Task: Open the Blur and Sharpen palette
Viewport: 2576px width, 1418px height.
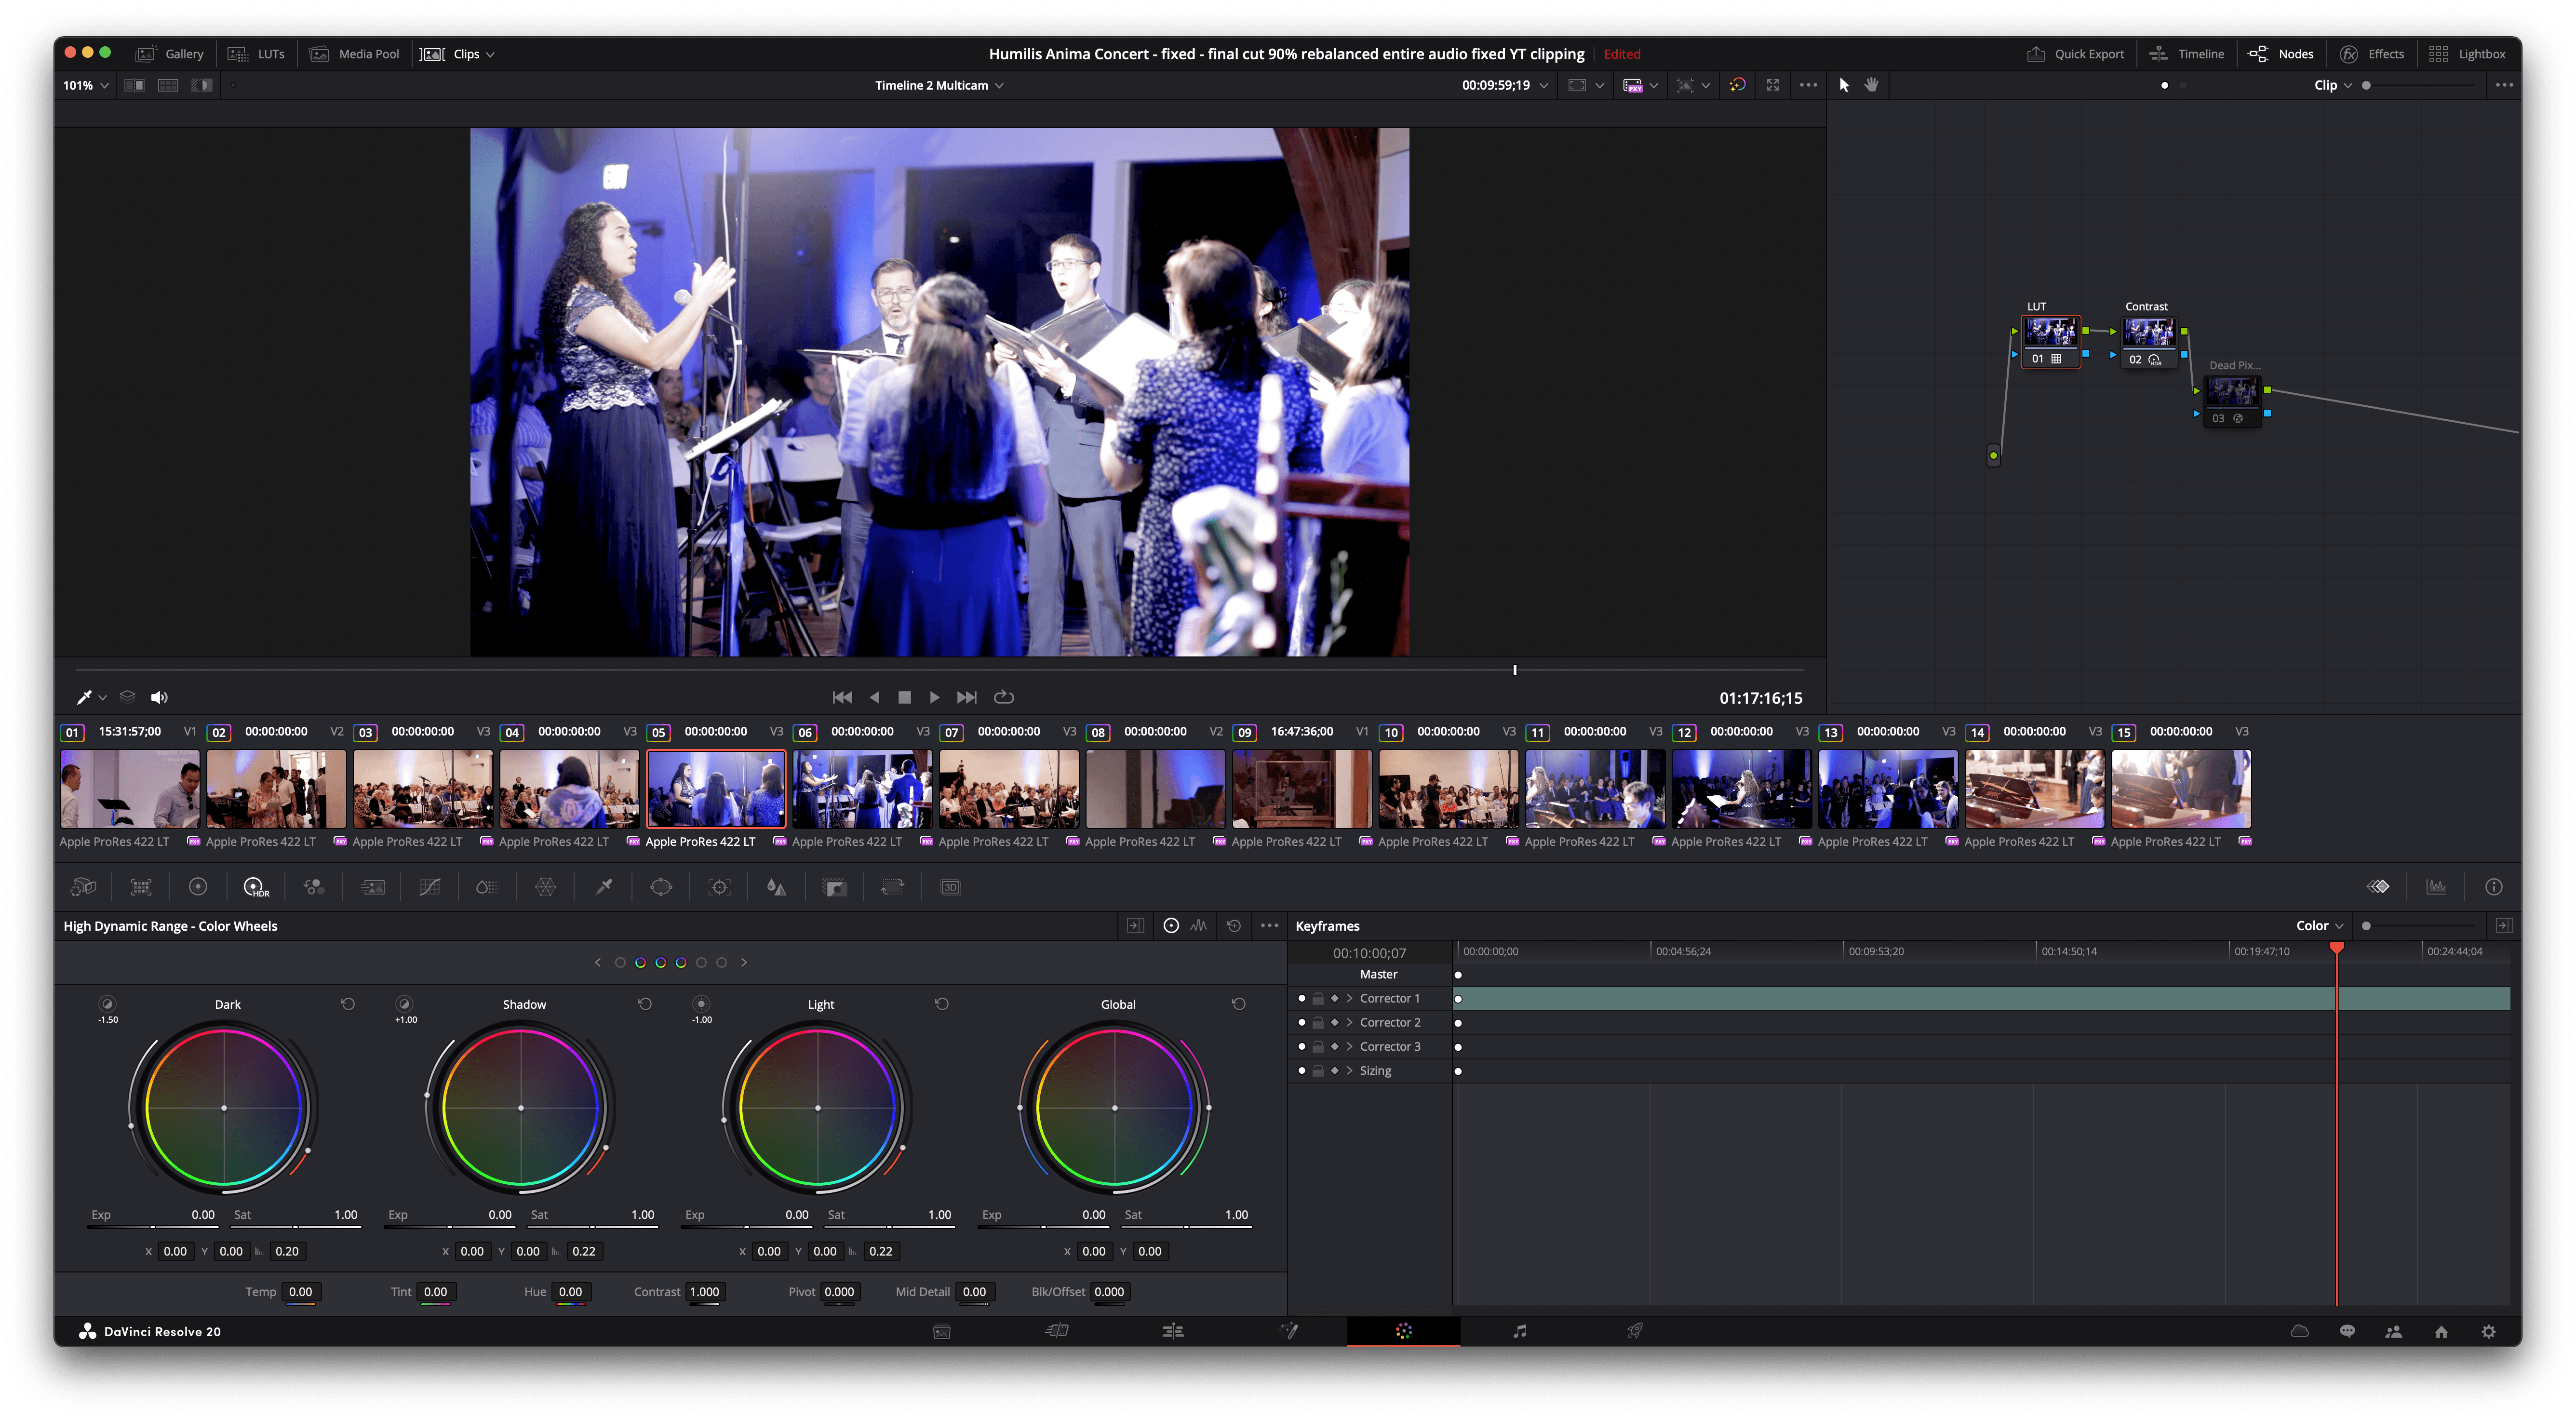Action: (776, 887)
